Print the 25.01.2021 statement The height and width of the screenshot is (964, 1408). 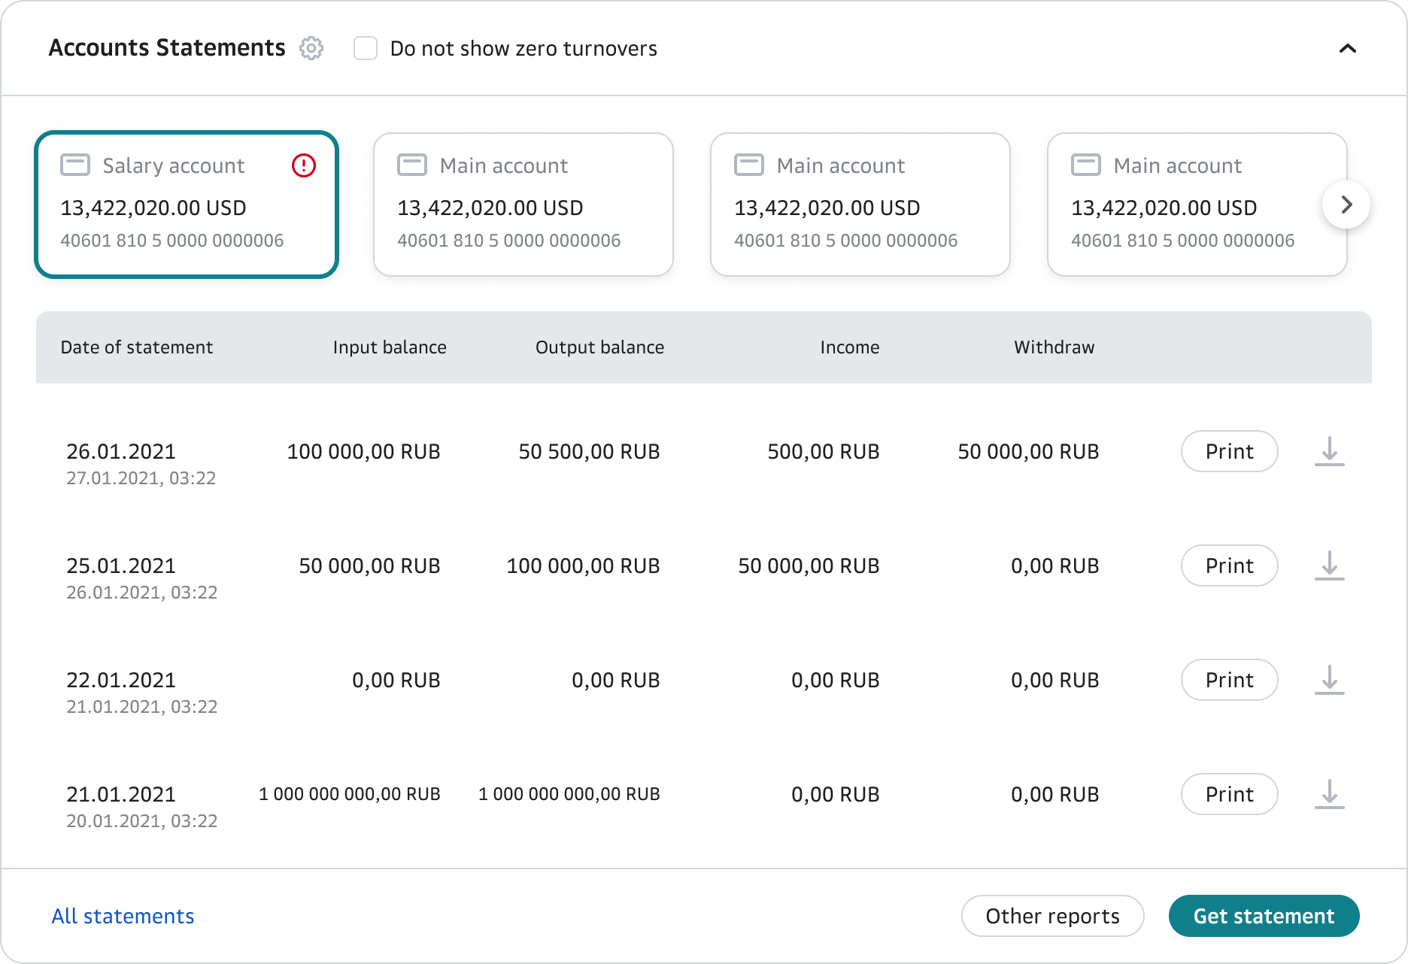[1229, 565]
